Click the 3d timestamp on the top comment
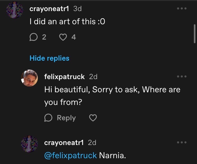Image resolution: width=197 pixels, height=164 pixels. [77, 9]
